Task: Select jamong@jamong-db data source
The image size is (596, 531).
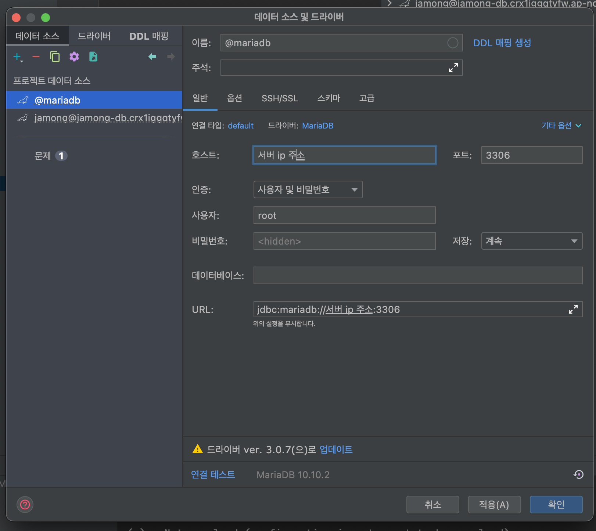Action: coord(94,118)
